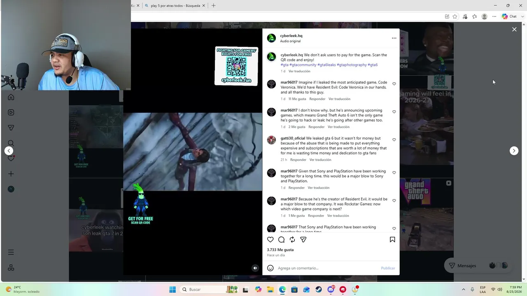The height and width of the screenshot is (296, 527).
Task: Open the 'Audio original' link
Action: tap(290, 41)
